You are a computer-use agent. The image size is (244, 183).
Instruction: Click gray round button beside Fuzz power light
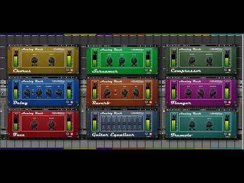click(68, 134)
